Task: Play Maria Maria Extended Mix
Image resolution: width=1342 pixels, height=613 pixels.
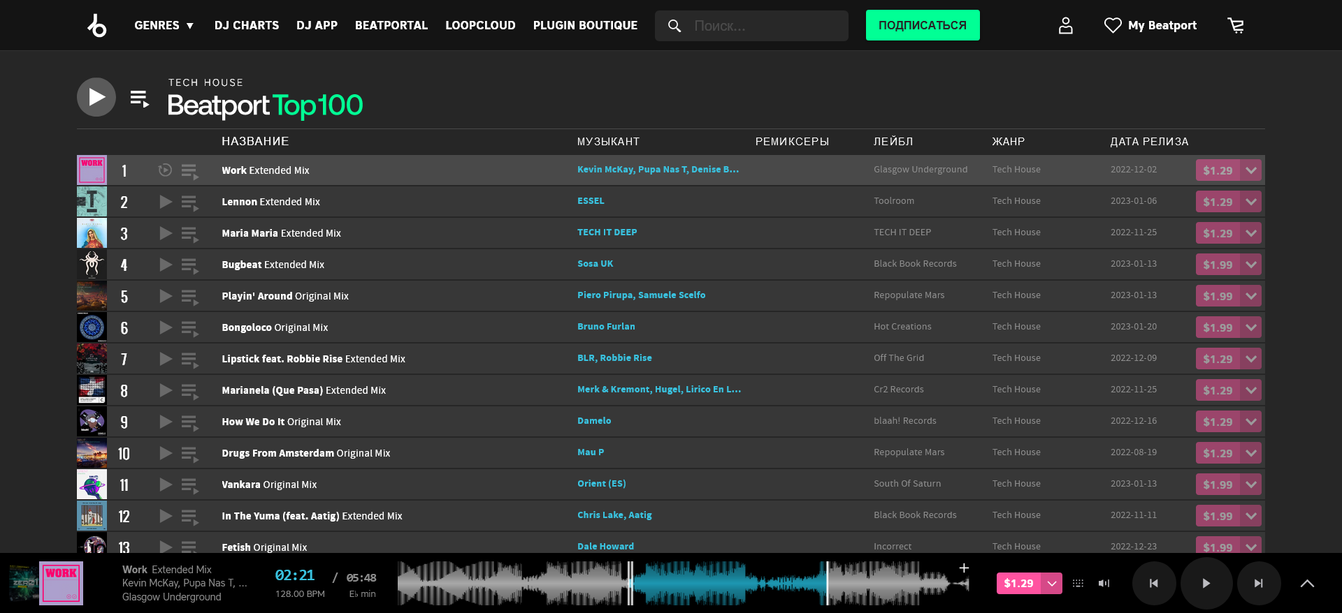Action: click(x=166, y=233)
